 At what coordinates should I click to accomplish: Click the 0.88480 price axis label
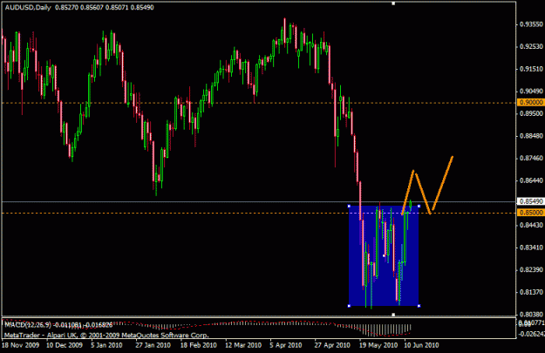[531, 136]
